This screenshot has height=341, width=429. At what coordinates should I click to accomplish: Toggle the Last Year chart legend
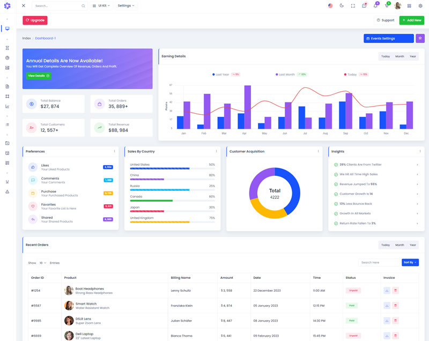coord(220,75)
